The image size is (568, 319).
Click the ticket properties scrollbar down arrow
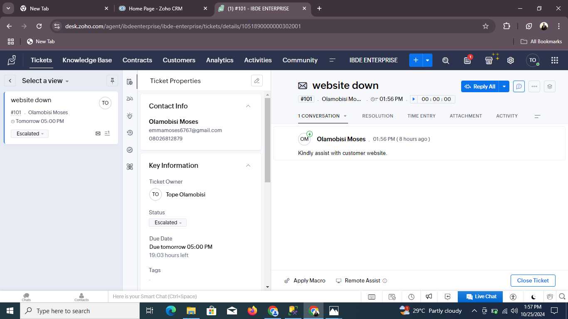(267, 287)
